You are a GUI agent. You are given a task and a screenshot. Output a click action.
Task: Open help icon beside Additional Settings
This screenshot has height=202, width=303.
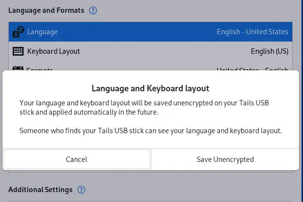click(x=81, y=190)
